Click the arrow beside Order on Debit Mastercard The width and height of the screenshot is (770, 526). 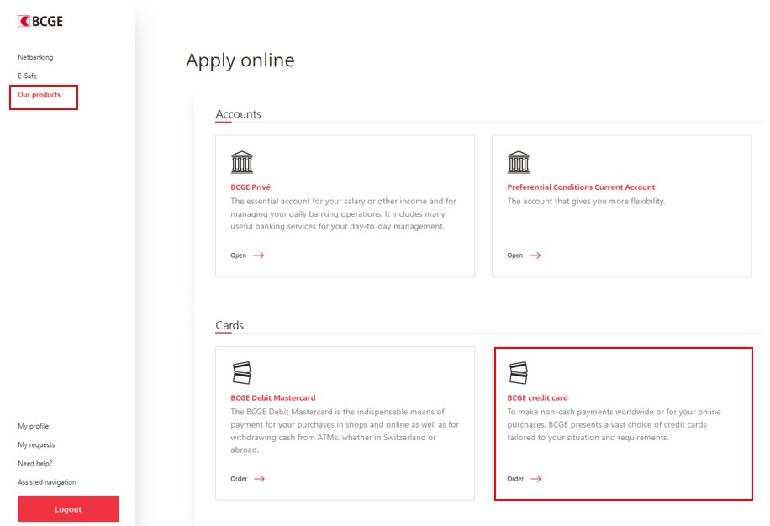click(x=259, y=479)
